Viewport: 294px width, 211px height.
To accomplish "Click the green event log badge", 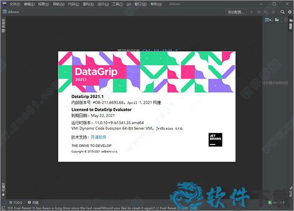I will [x=270, y=202].
